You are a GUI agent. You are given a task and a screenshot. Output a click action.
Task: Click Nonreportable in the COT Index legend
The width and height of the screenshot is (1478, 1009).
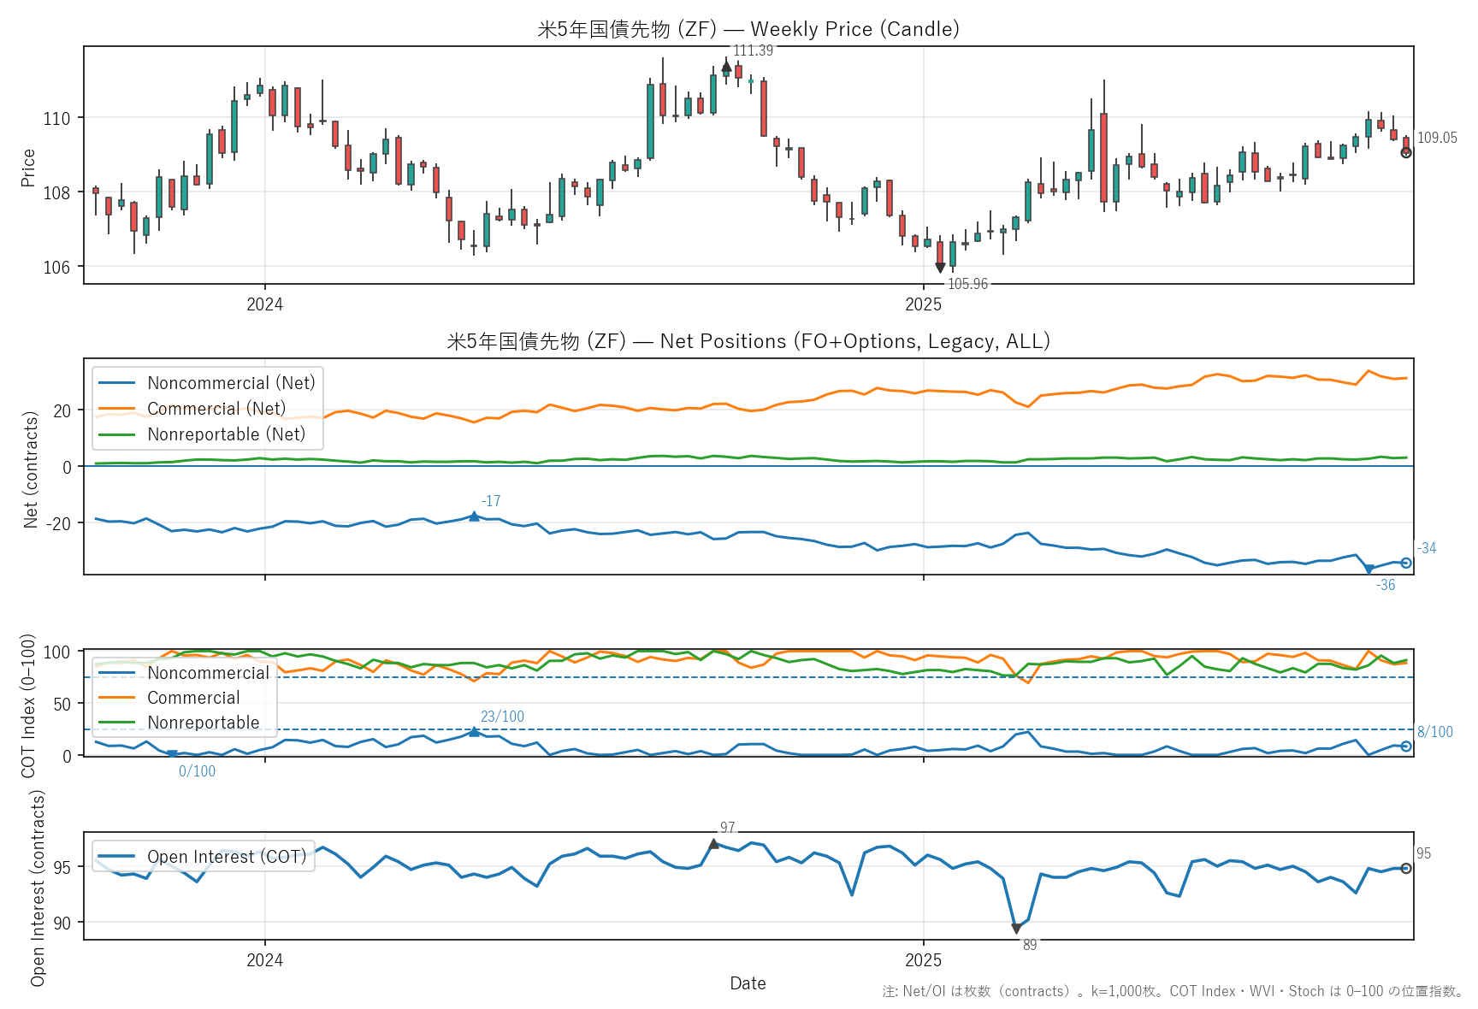pos(204,723)
